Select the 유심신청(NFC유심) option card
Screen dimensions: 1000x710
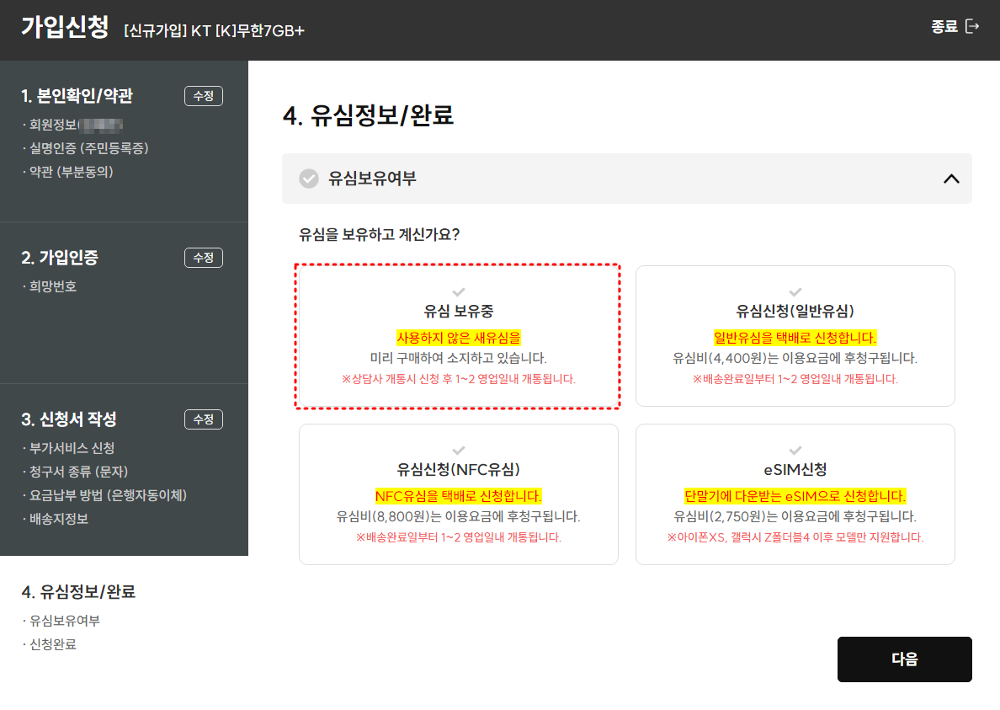coord(458,494)
